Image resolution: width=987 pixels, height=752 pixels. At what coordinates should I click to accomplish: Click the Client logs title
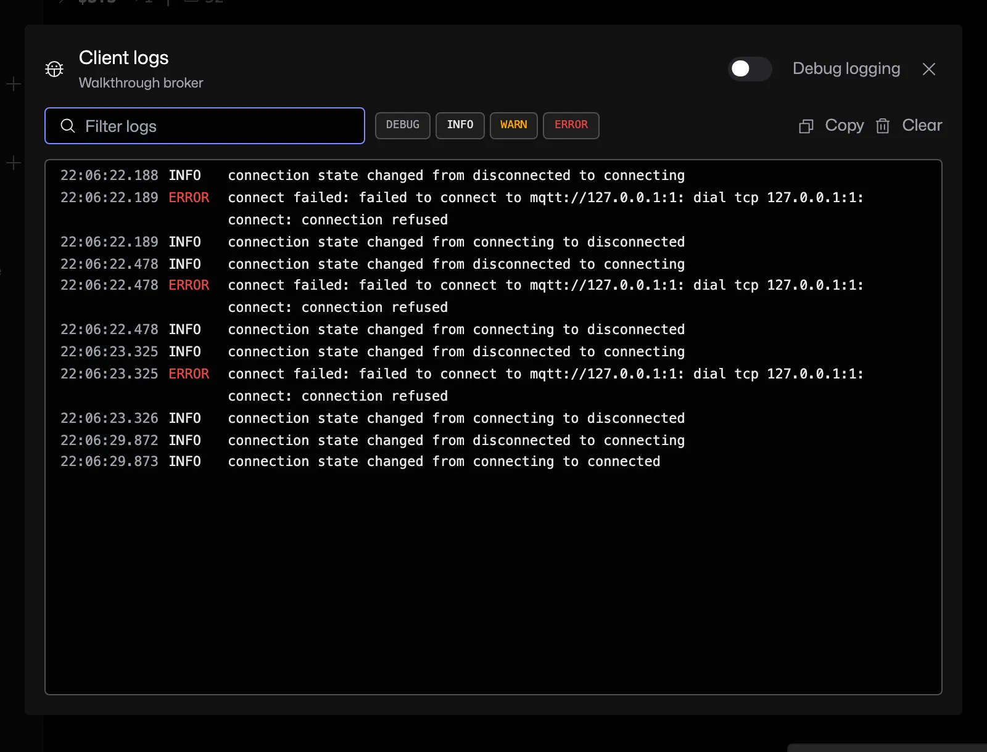124,58
